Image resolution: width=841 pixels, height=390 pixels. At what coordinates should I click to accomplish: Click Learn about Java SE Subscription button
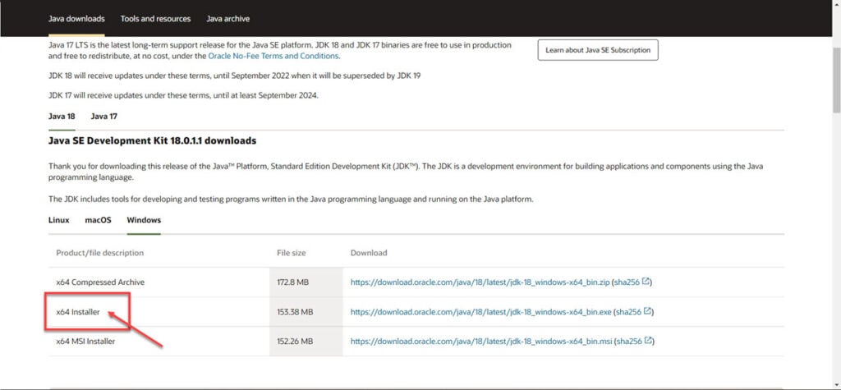[x=598, y=50]
